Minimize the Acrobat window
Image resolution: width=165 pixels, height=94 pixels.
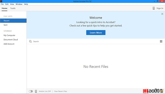click(154, 1)
